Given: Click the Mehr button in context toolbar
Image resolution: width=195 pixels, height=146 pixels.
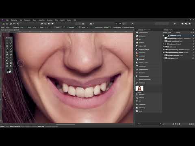Looking at the screenshot, I should [58, 27].
